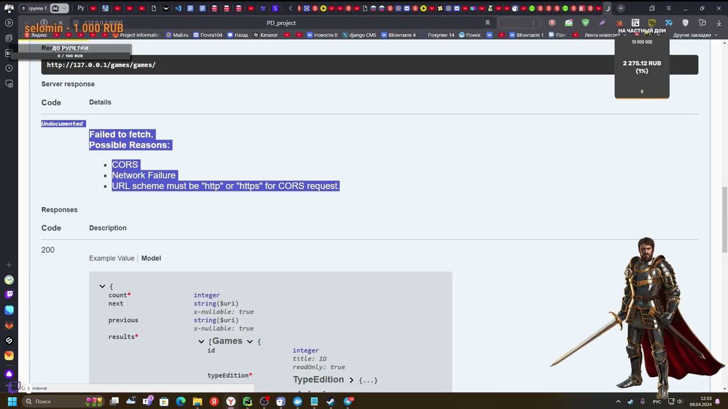Click the Twitch icon in browser sidebar
Image resolution: width=728 pixels, height=409 pixels.
(x=9, y=295)
